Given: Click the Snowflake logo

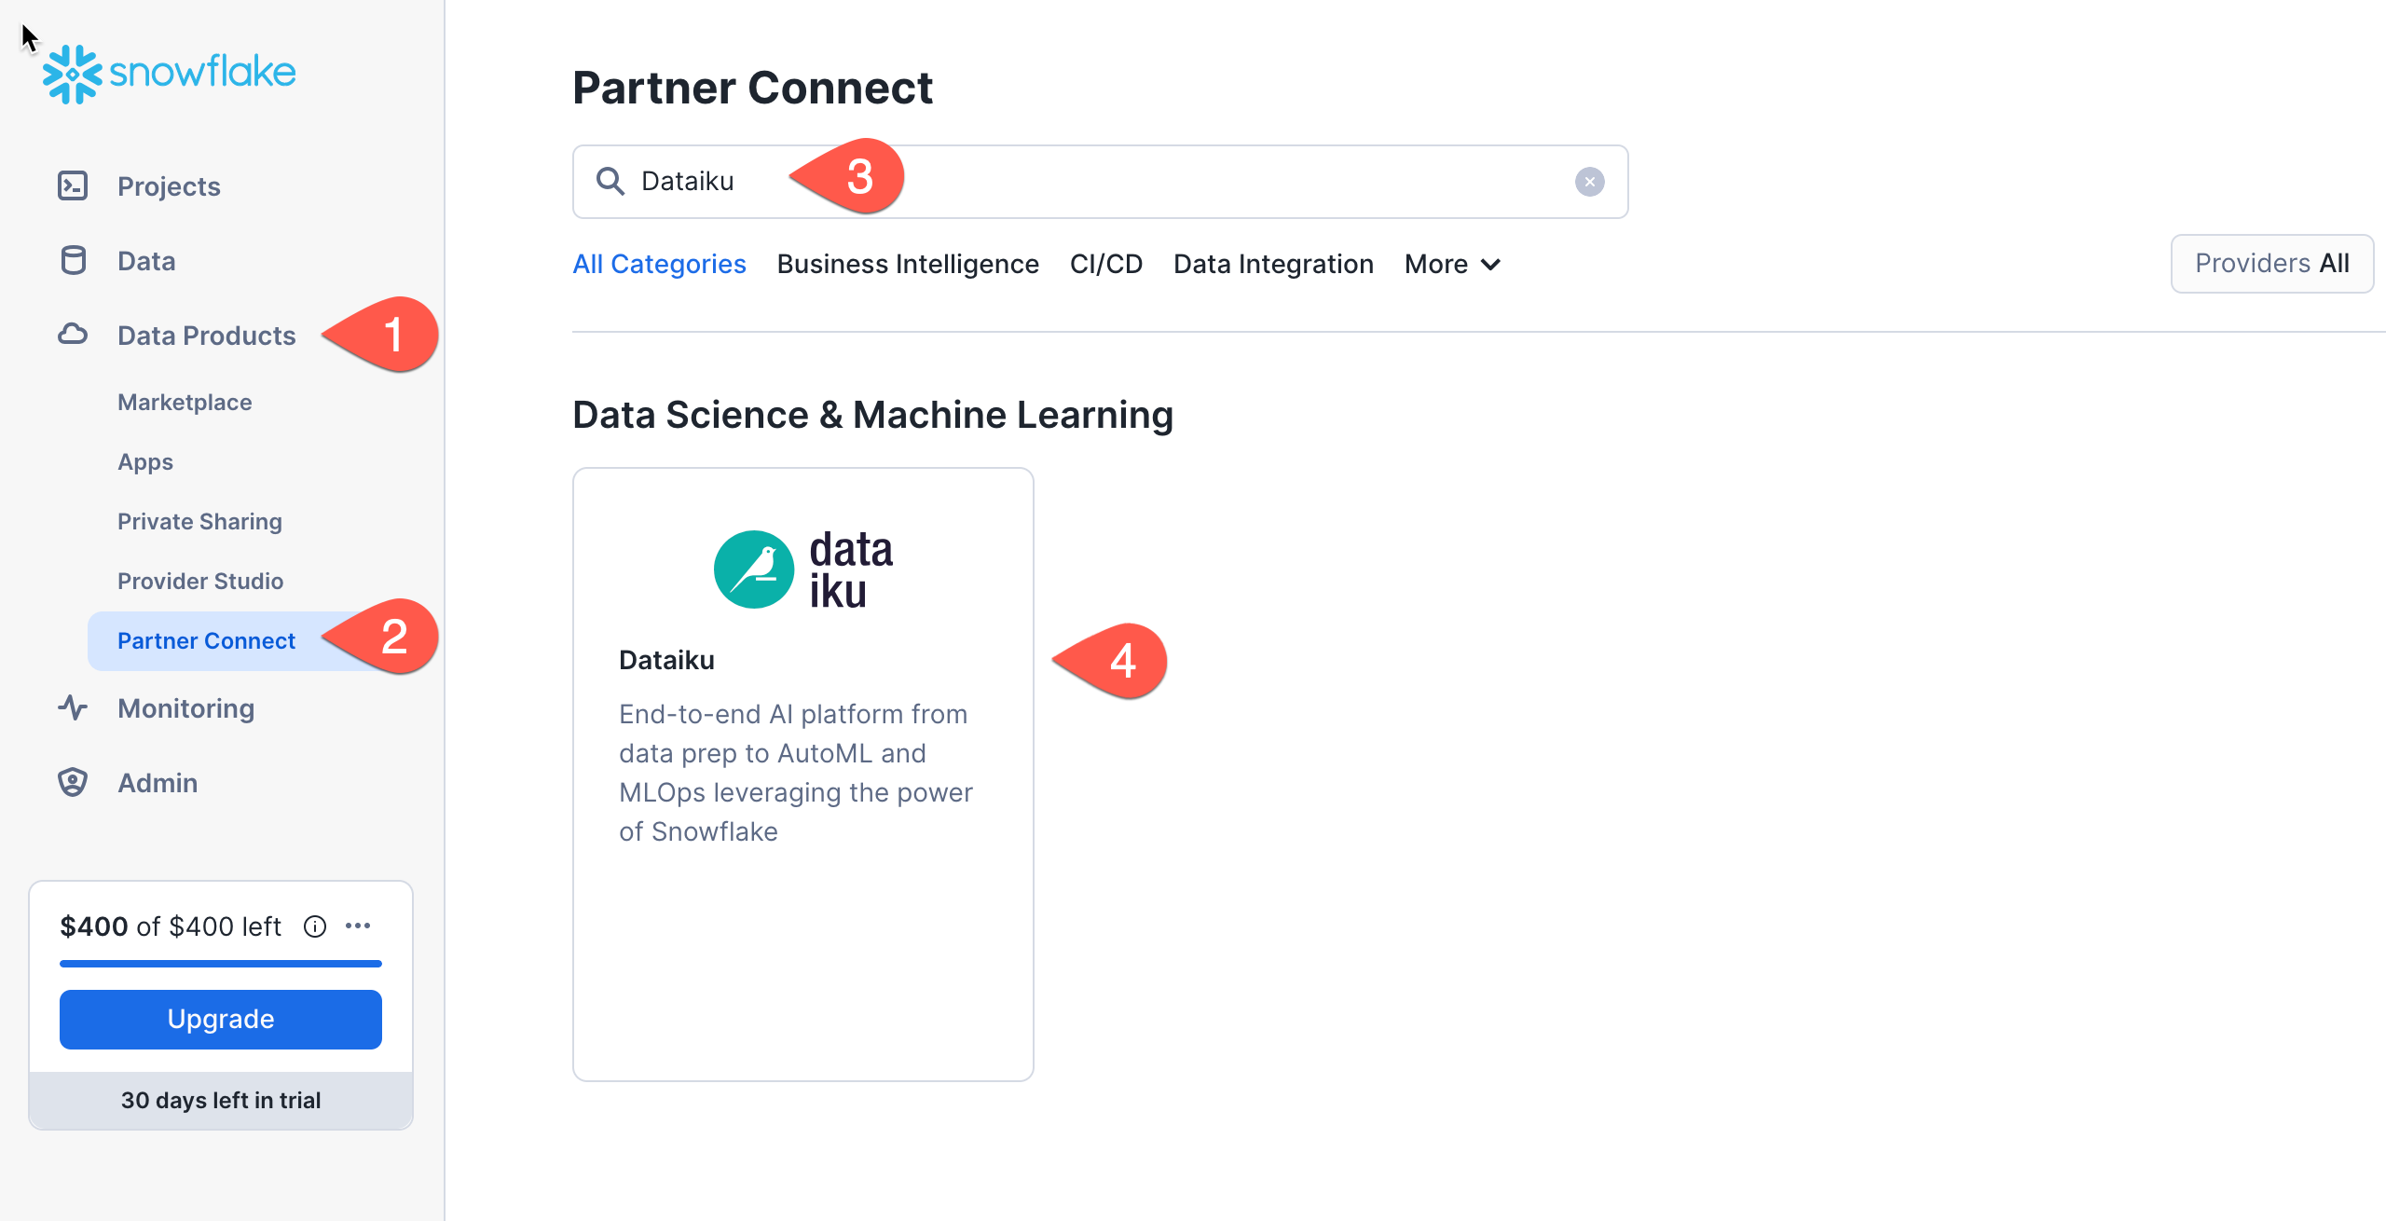Looking at the screenshot, I should [x=169, y=74].
